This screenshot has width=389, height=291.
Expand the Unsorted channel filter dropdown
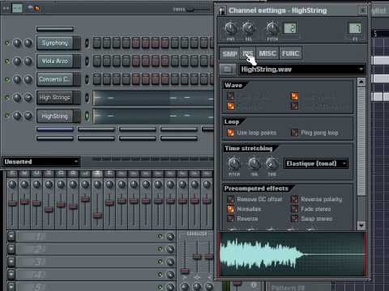pyautogui.click(x=41, y=162)
